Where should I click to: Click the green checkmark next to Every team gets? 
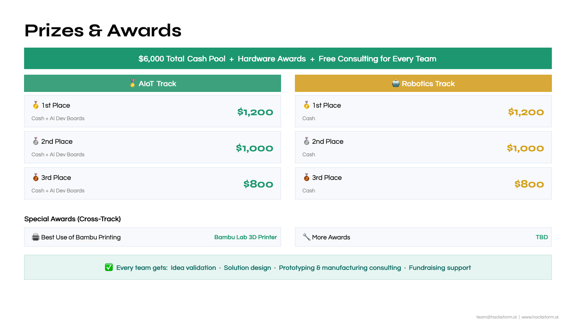(x=109, y=267)
